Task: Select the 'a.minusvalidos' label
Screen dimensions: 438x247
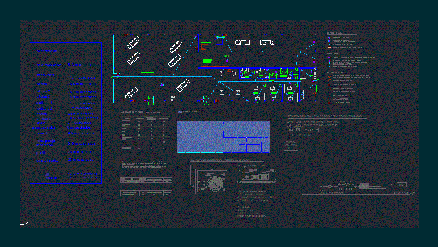Action: click(x=44, y=127)
